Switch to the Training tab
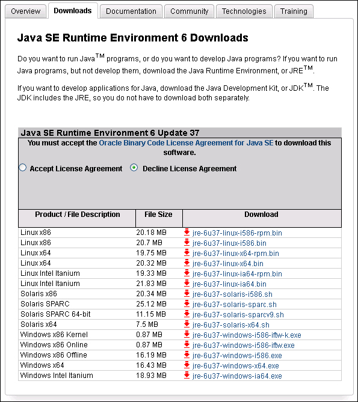Screen dimensions: 358x402 click(x=294, y=11)
